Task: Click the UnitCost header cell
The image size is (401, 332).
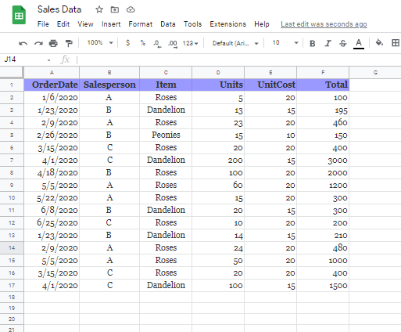Action: click(270, 85)
